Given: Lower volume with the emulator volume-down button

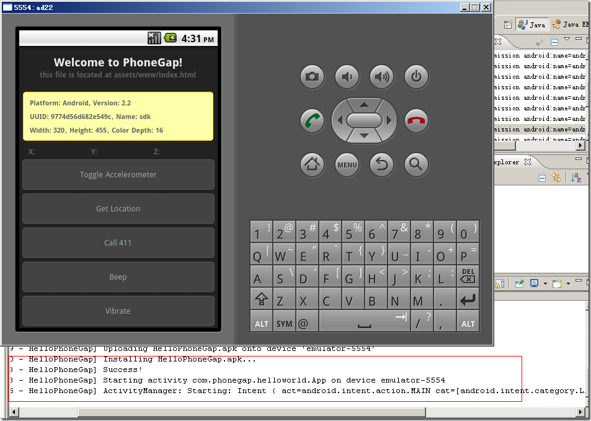Looking at the screenshot, I should pyautogui.click(x=347, y=77).
